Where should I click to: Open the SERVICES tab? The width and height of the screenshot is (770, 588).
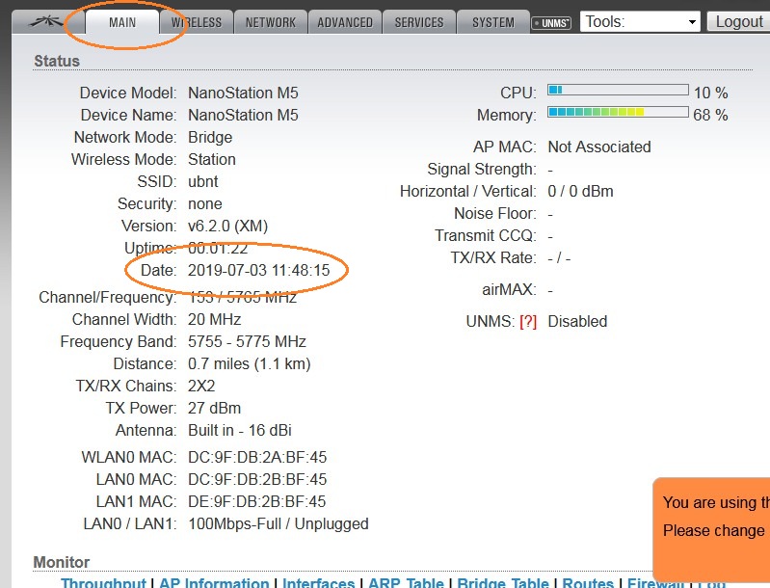pyautogui.click(x=419, y=22)
